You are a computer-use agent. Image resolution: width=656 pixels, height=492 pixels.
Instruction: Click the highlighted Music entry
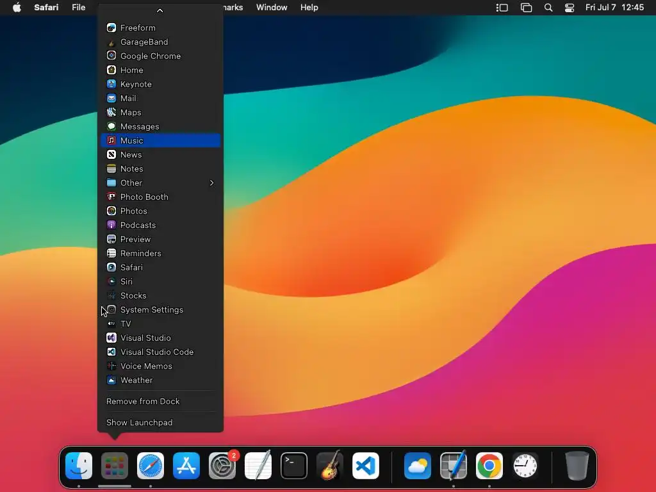(160, 140)
